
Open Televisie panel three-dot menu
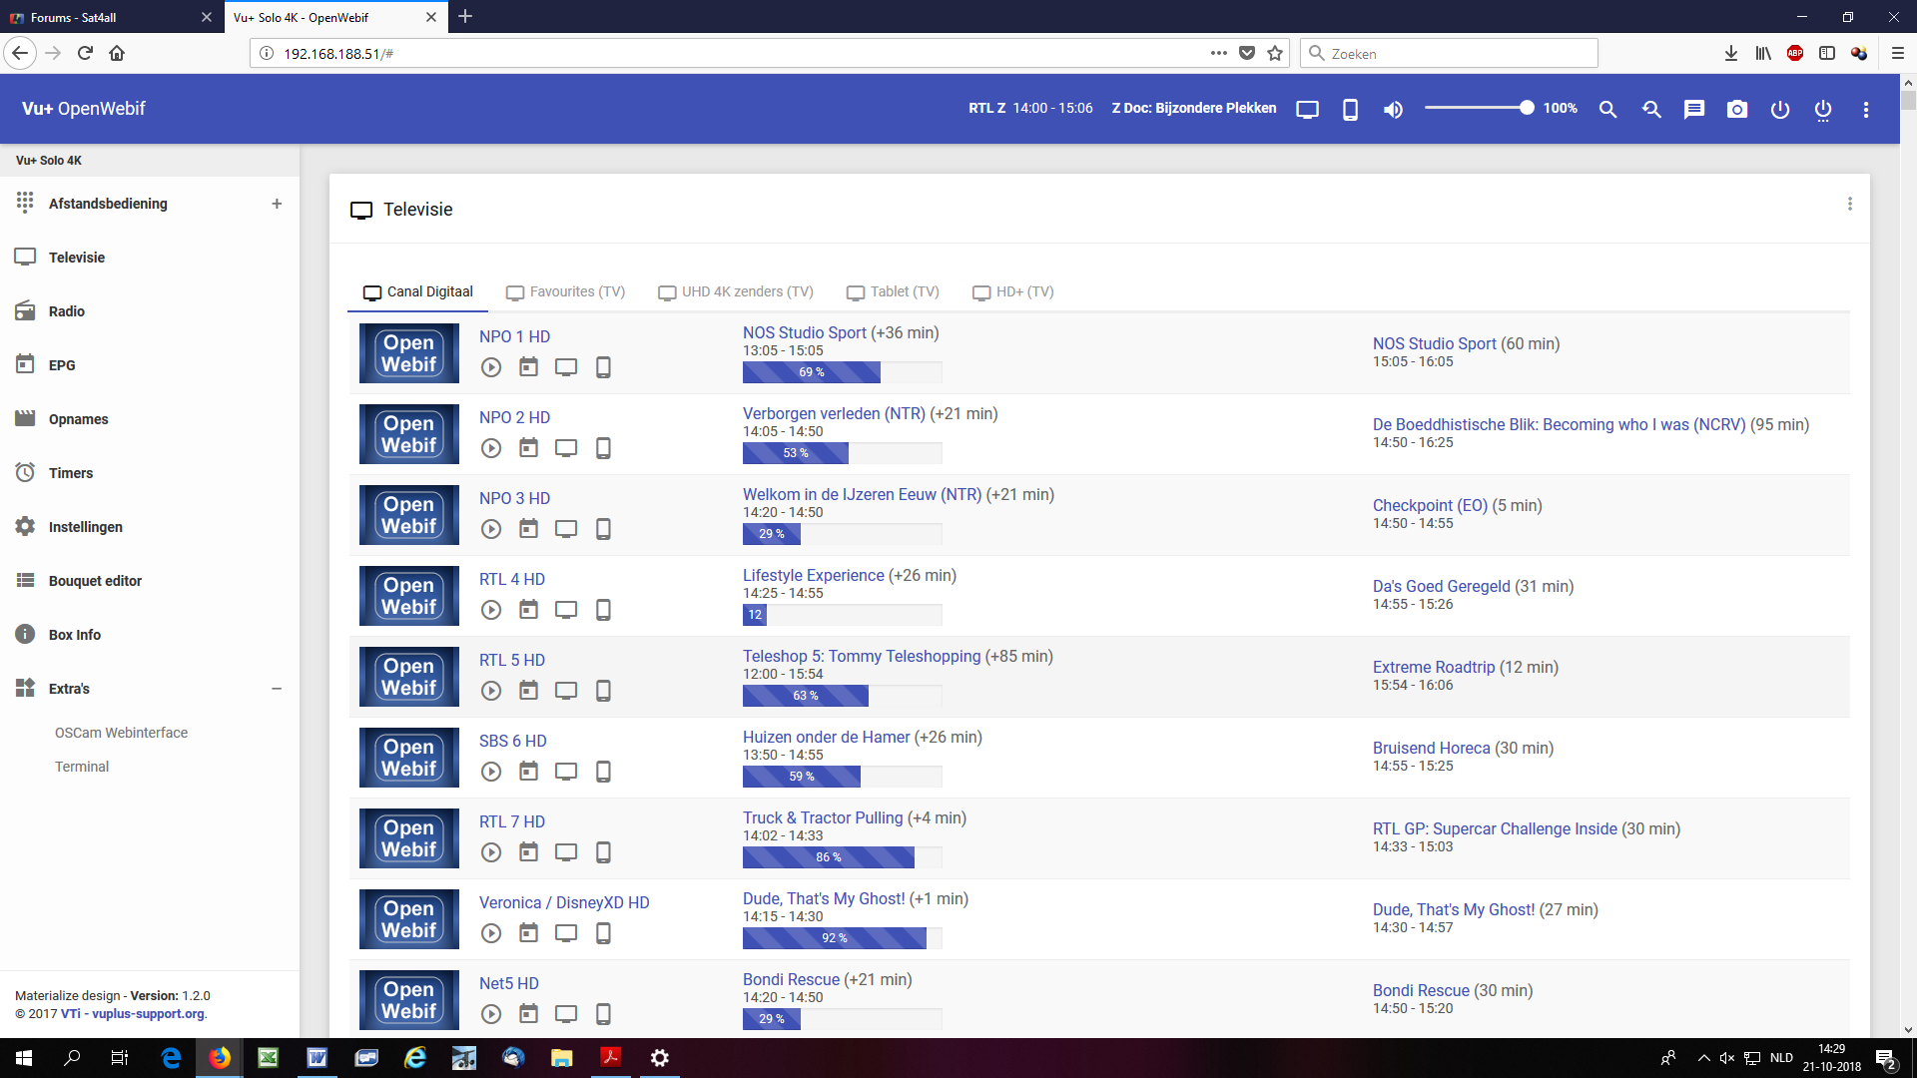coord(1850,204)
